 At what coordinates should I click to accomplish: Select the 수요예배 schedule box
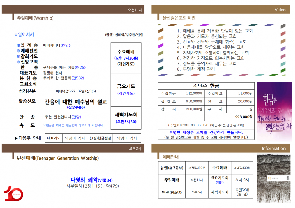coord(126,57)
